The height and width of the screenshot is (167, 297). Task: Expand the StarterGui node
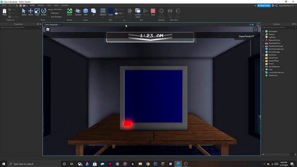click(x=263, y=55)
